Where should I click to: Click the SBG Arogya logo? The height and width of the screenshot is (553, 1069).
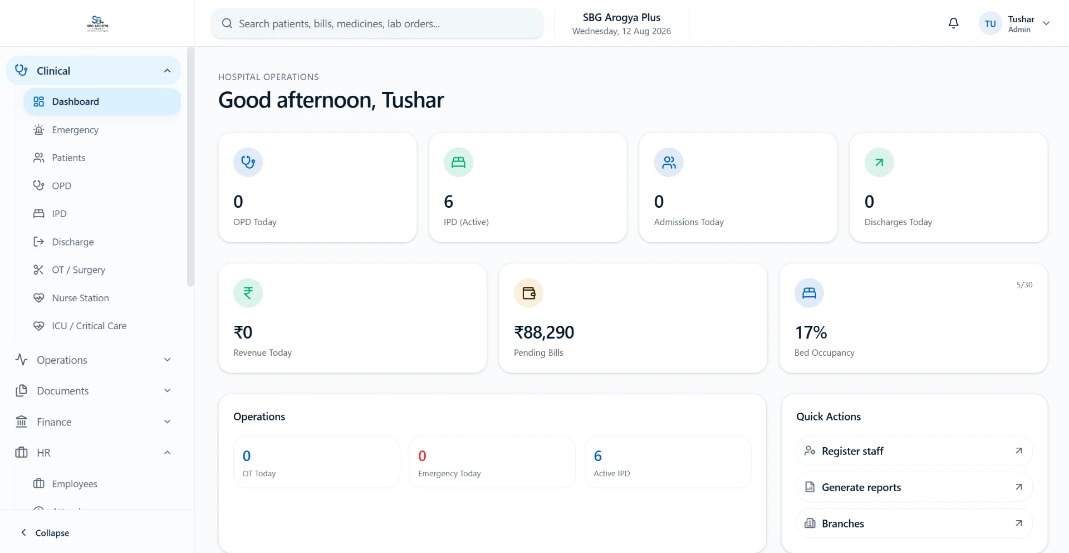point(97,23)
